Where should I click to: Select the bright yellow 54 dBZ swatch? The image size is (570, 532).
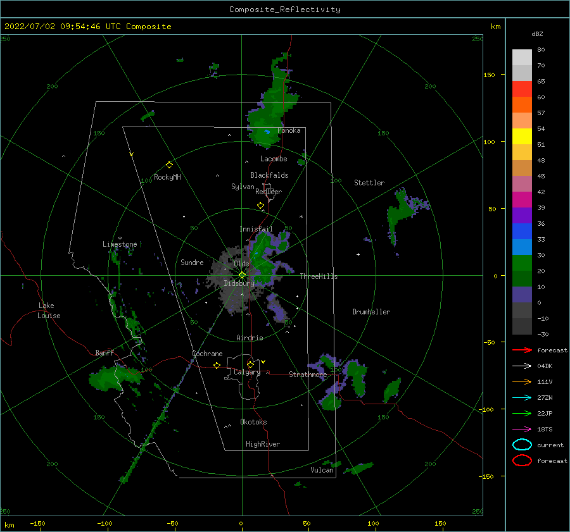522,137
